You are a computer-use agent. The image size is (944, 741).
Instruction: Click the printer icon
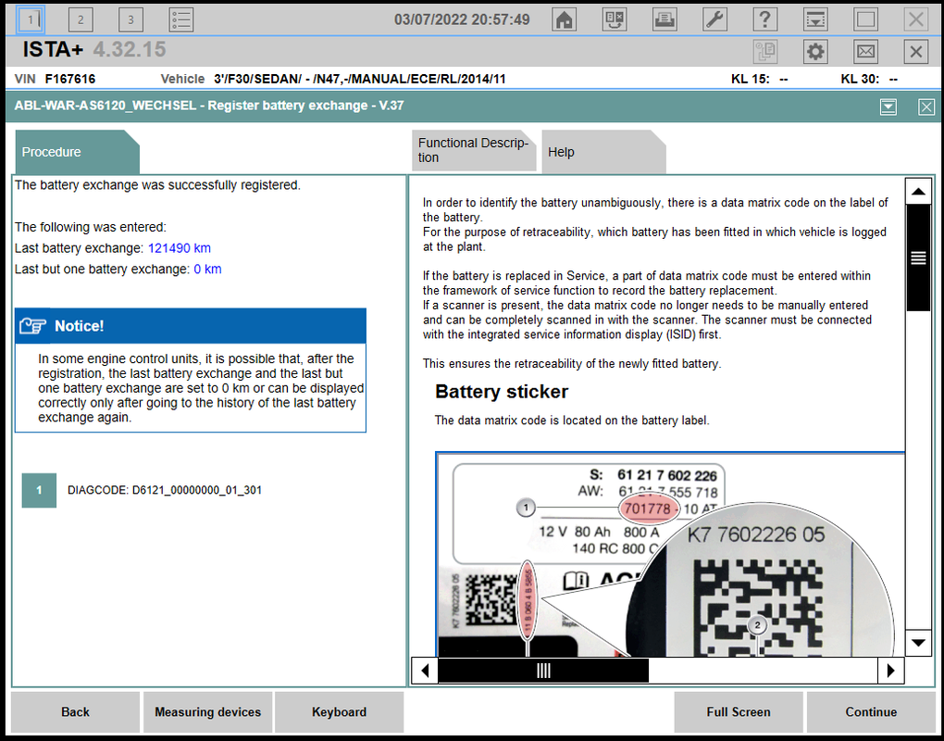(x=665, y=19)
